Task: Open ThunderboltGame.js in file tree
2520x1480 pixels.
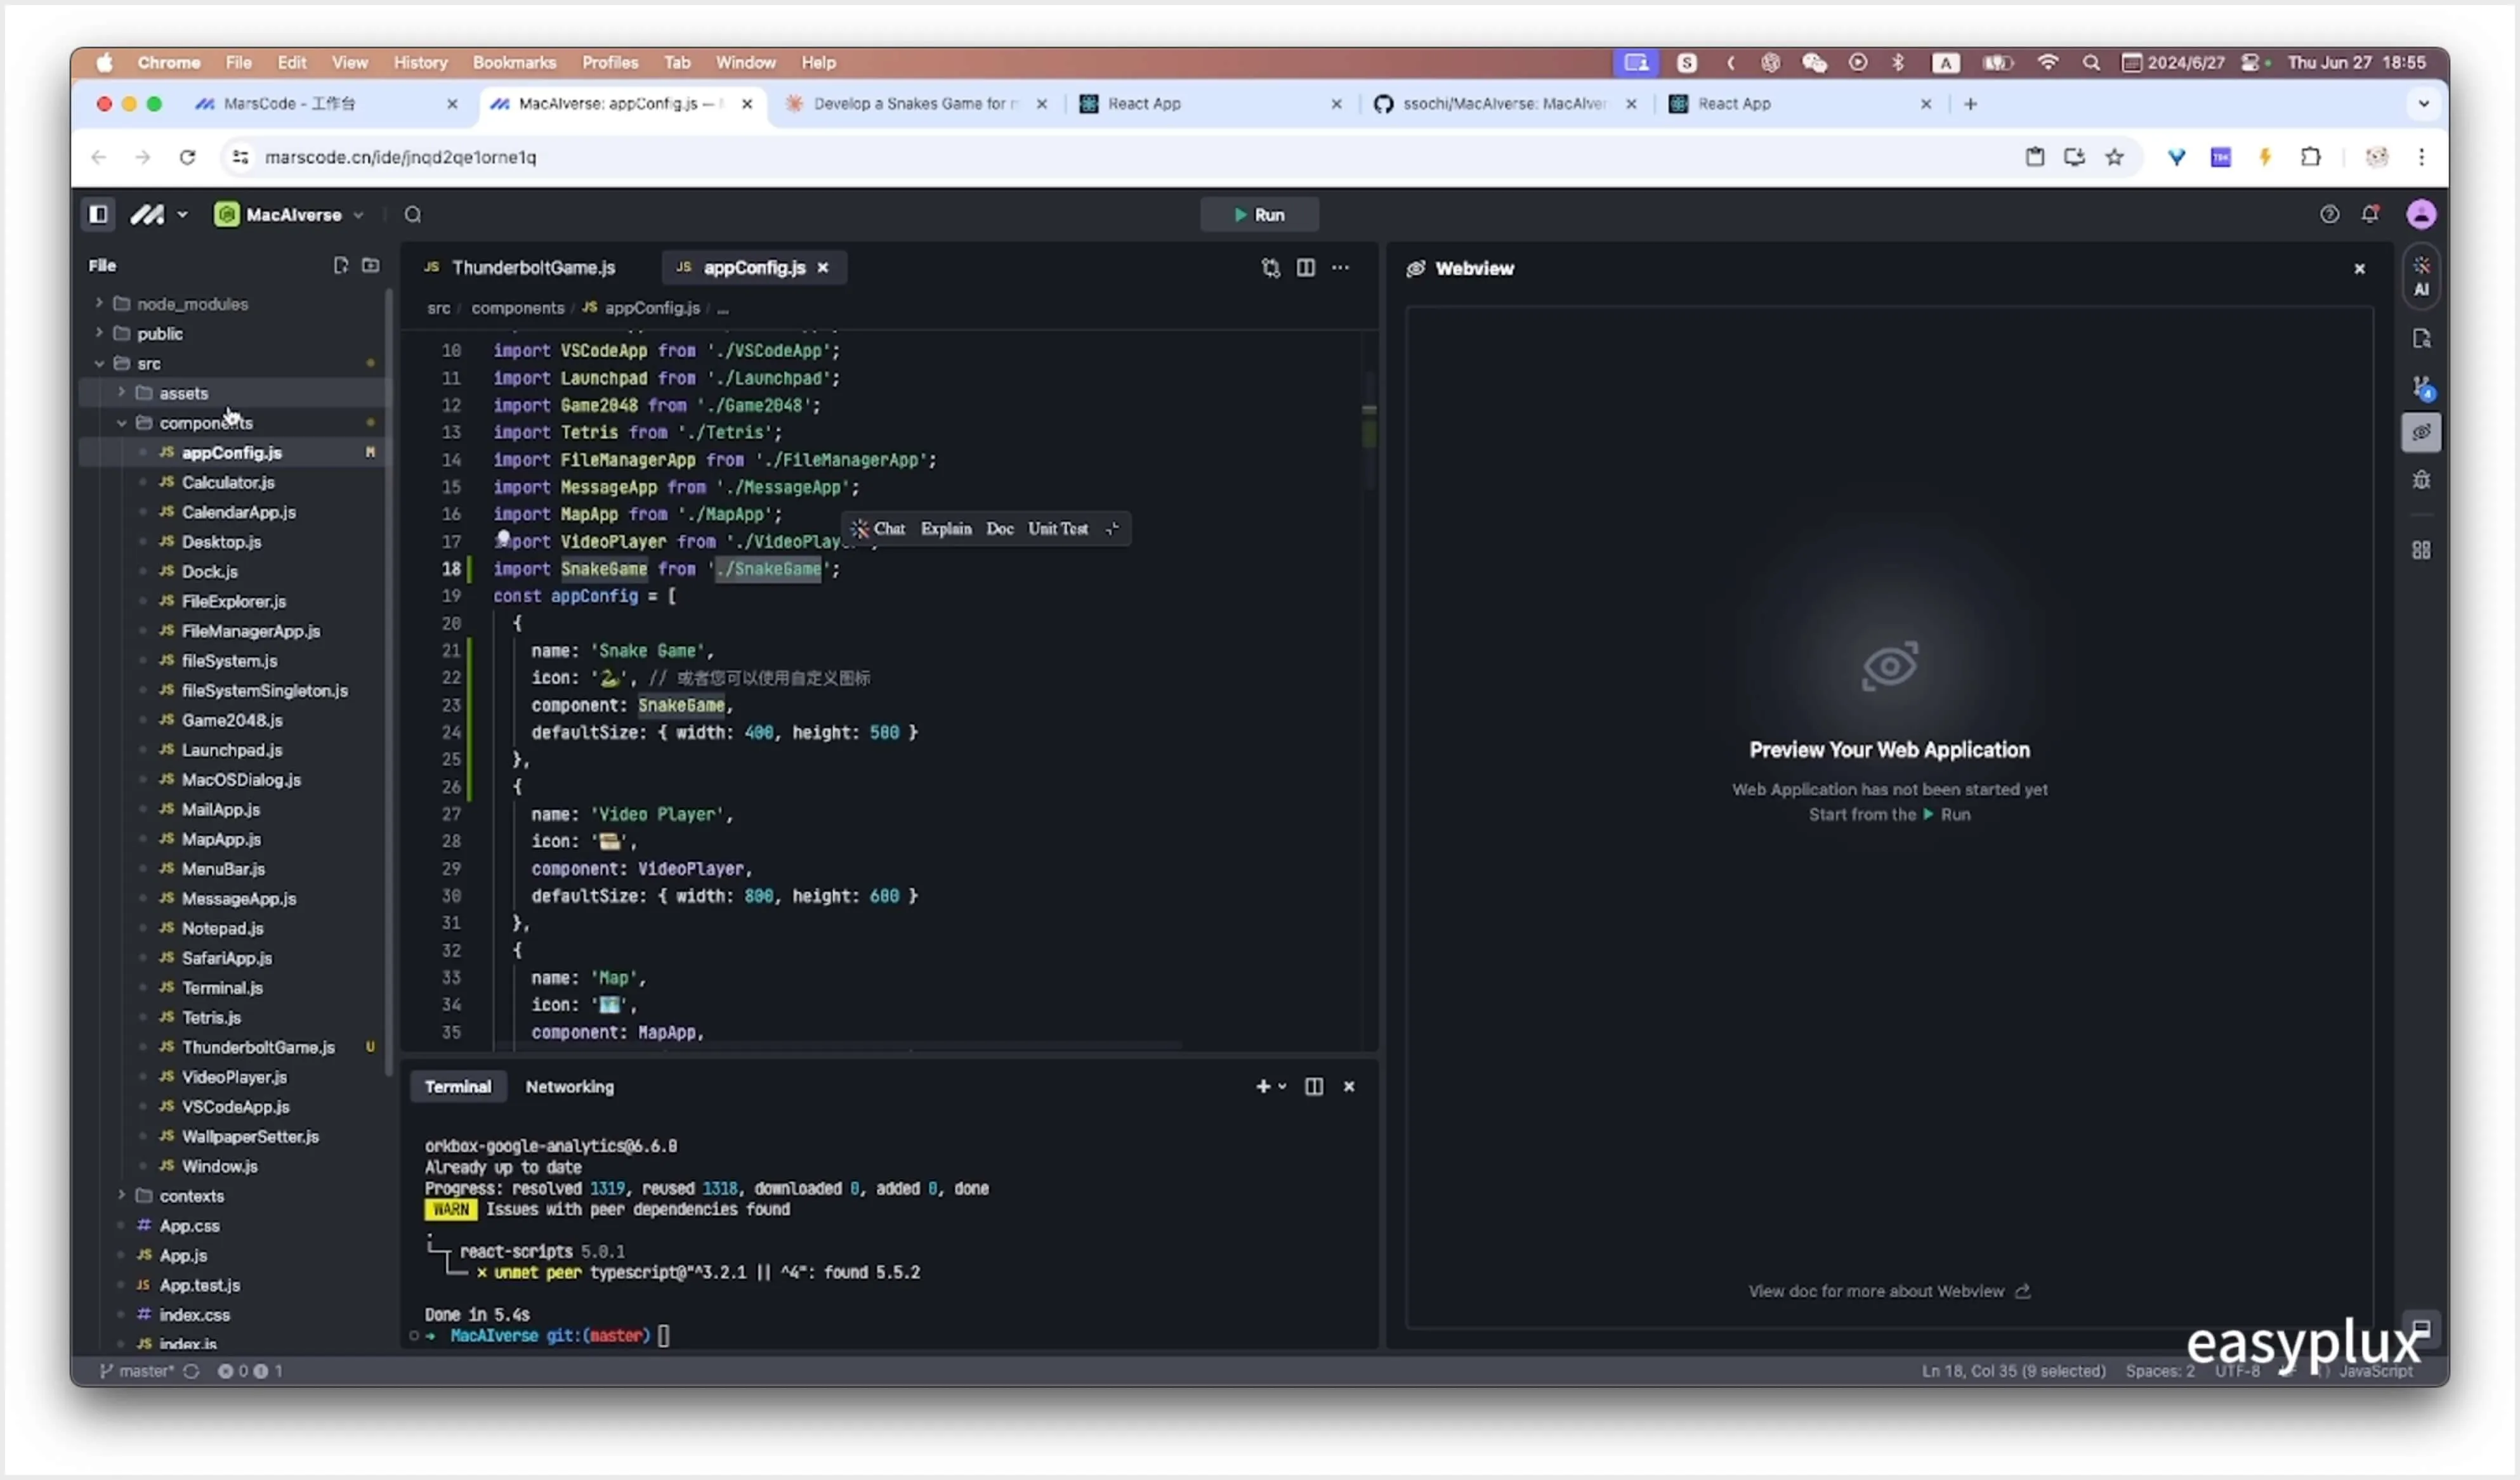Action: (x=258, y=1046)
